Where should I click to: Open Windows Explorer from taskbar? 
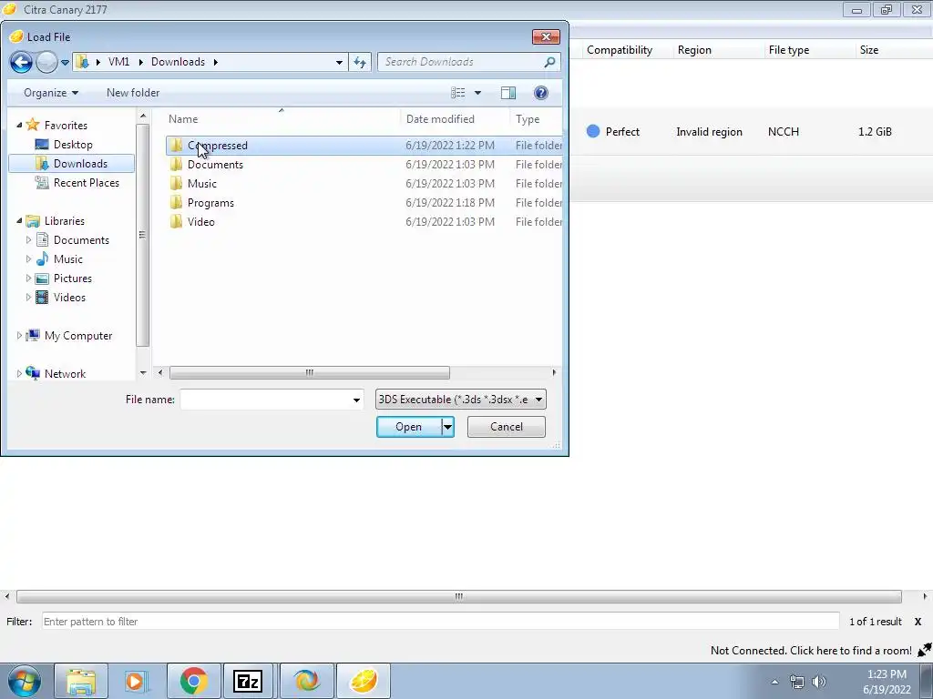[x=81, y=681]
